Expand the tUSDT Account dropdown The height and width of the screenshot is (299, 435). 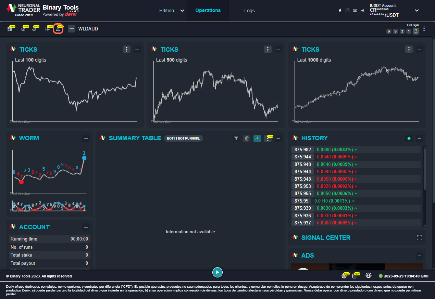[x=417, y=11]
